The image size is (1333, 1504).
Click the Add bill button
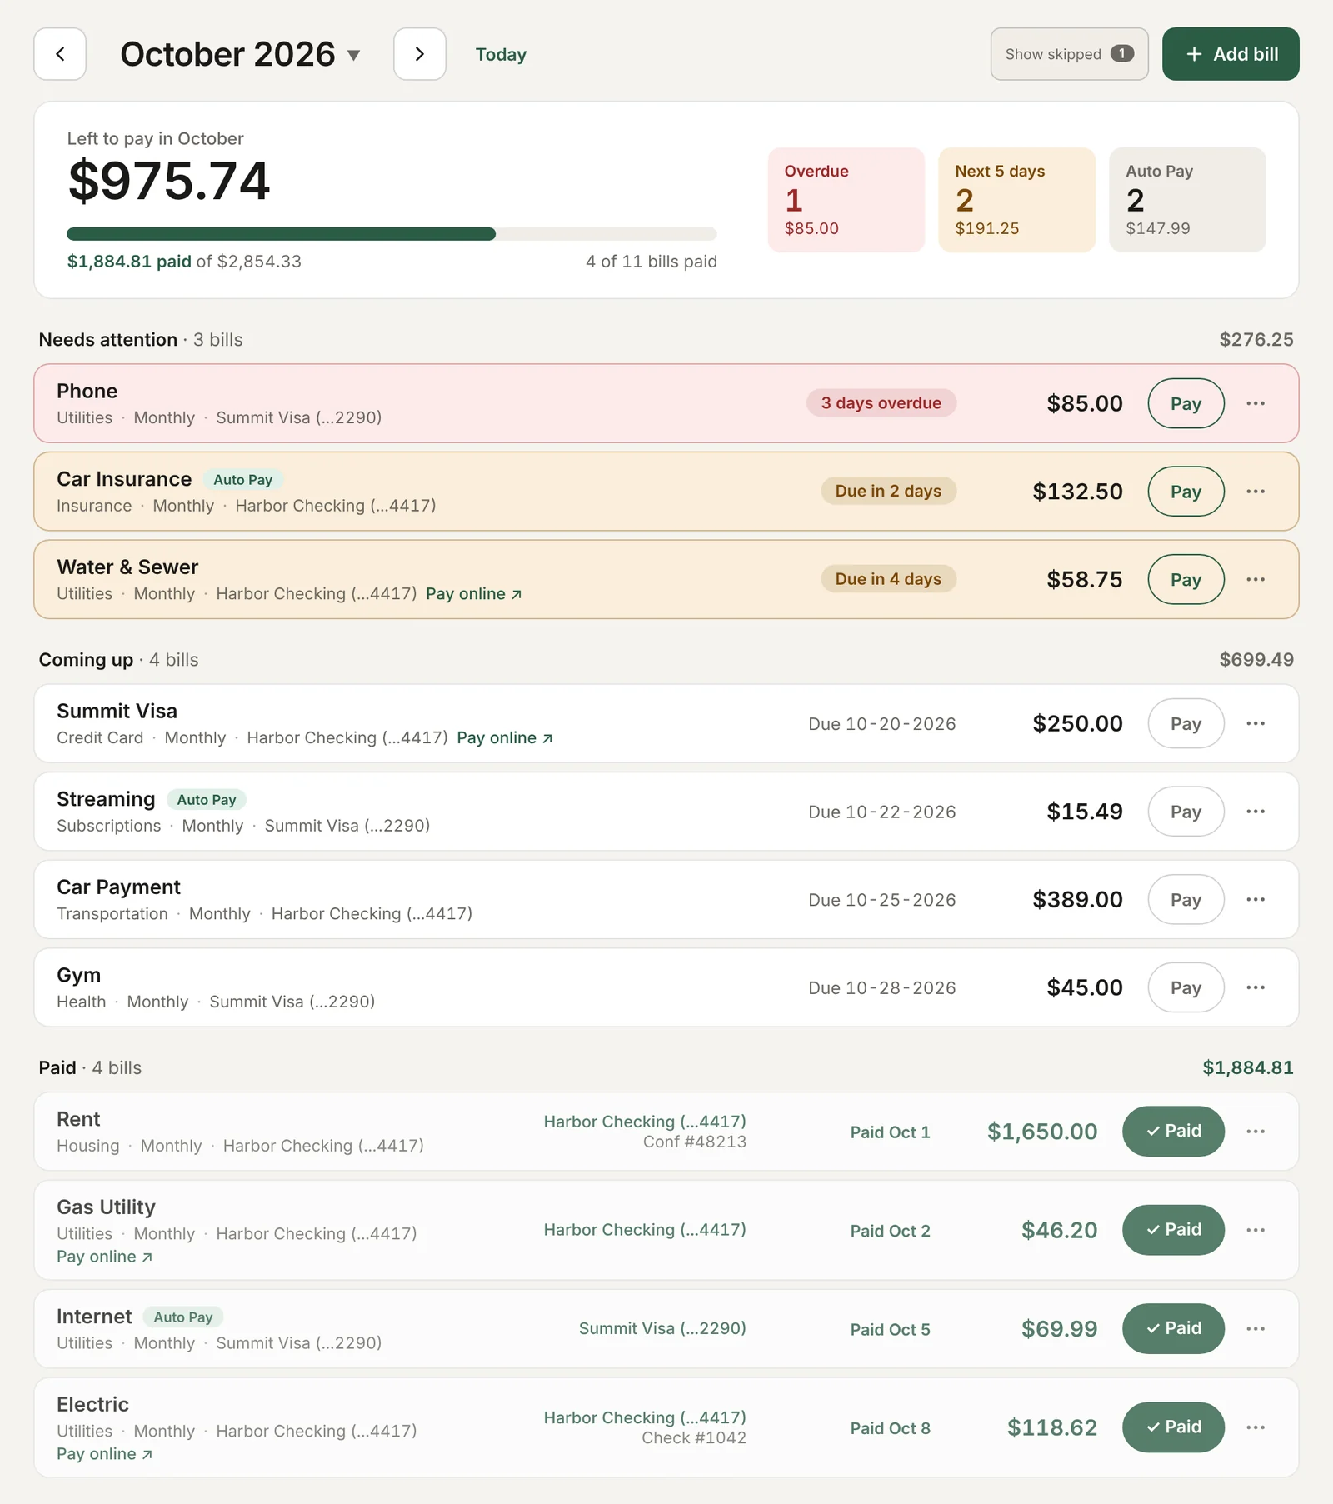coord(1231,54)
